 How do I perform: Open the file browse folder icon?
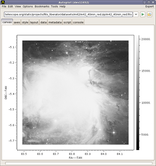149,14
